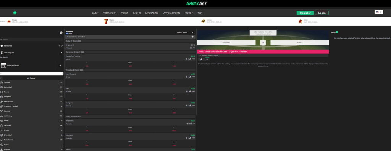The width and height of the screenshot is (391, 151).
Task: Open the VIRTUAL SPORTS menu item
Action: 171,13
